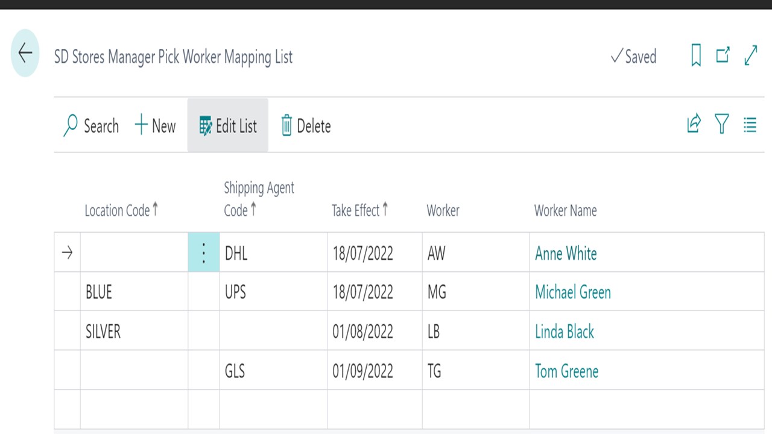Expand page to full screen

click(751, 56)
